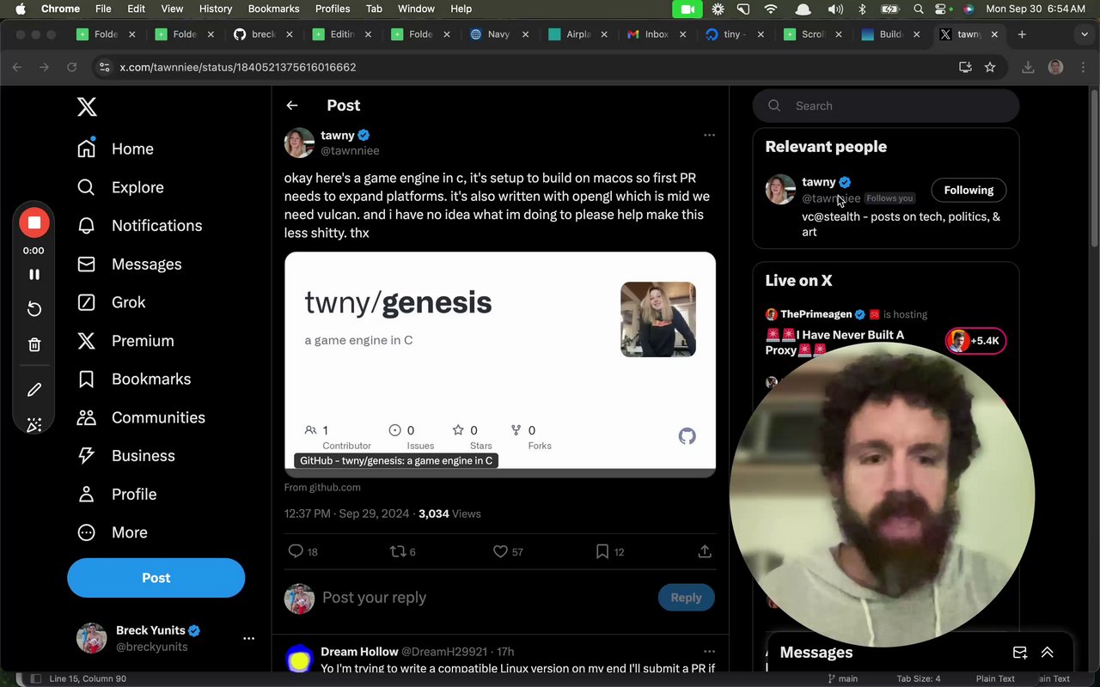Open tawny under Relevant people
The image size is (1100, 687).
818,182
